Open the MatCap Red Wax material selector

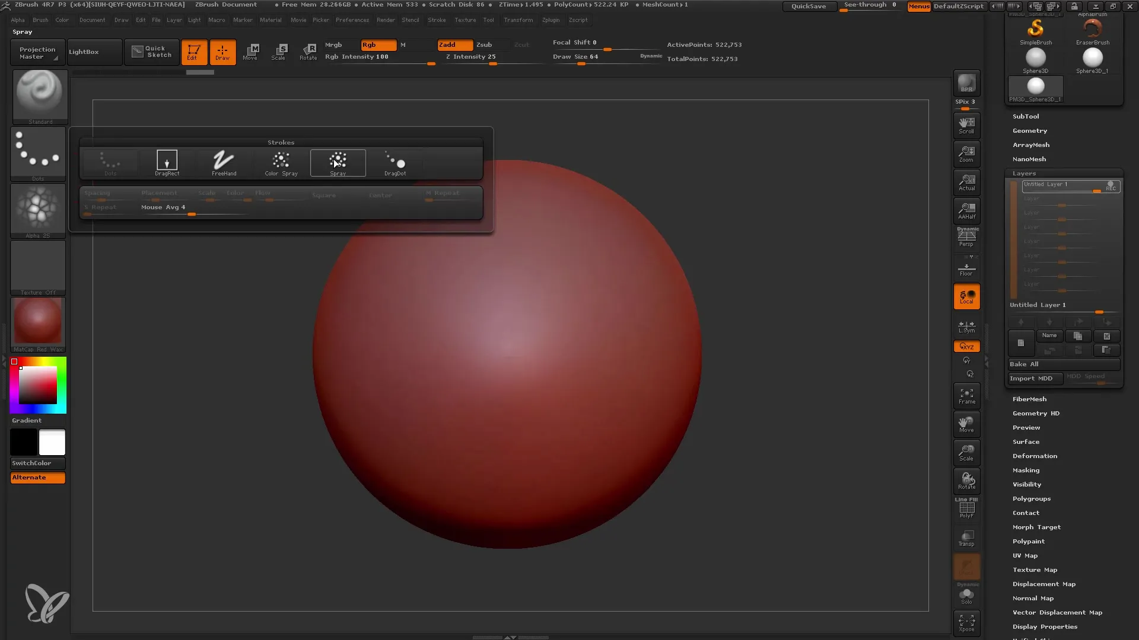[x=38, y=325]
